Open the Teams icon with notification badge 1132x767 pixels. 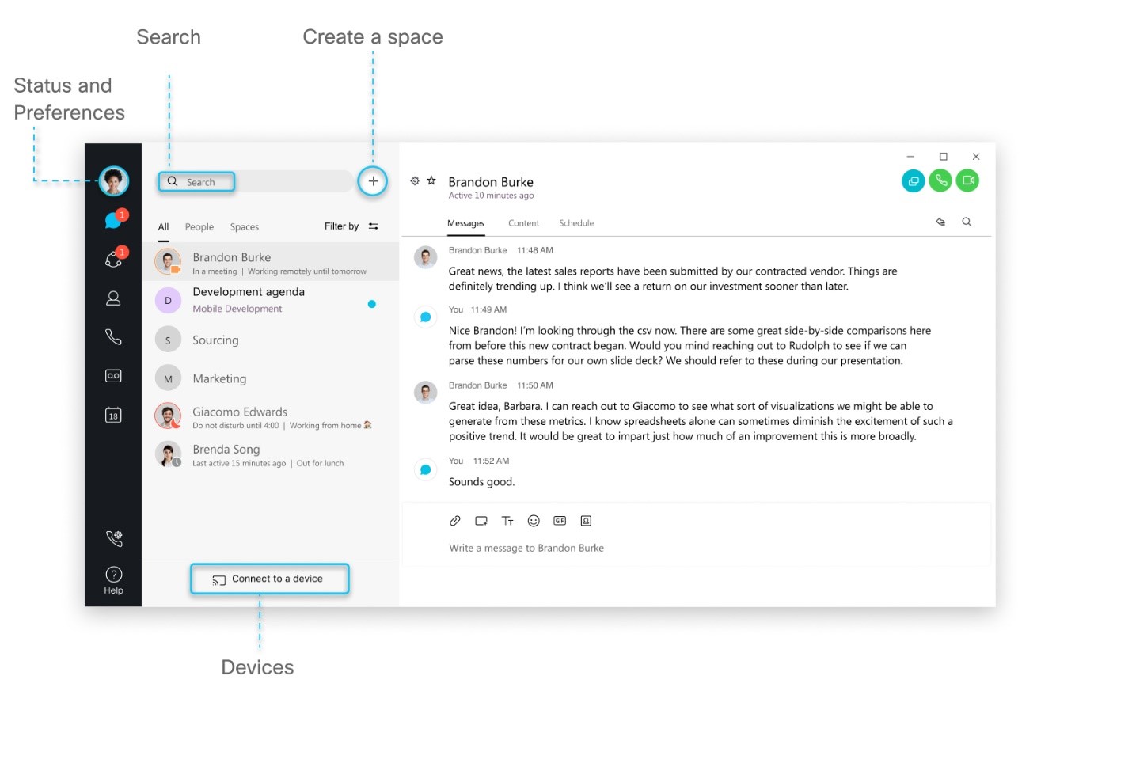pos(113,260)
